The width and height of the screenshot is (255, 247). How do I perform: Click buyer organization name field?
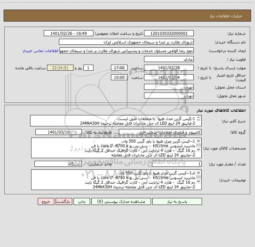tap(126, 42)
